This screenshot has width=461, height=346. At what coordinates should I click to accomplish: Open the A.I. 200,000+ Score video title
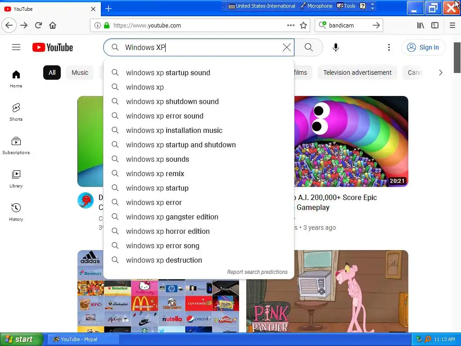336,202
